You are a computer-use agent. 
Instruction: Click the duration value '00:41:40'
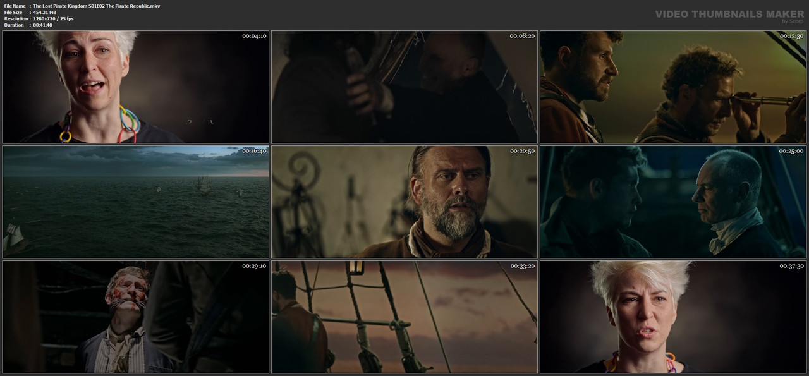(x=42, y=25)
